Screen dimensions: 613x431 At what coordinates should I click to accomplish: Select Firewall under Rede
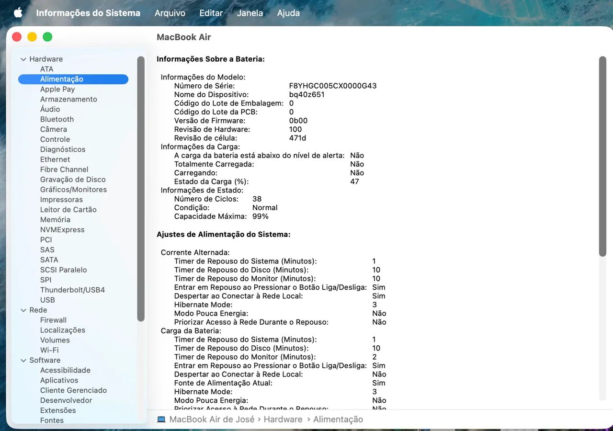(x=53, y=320)
